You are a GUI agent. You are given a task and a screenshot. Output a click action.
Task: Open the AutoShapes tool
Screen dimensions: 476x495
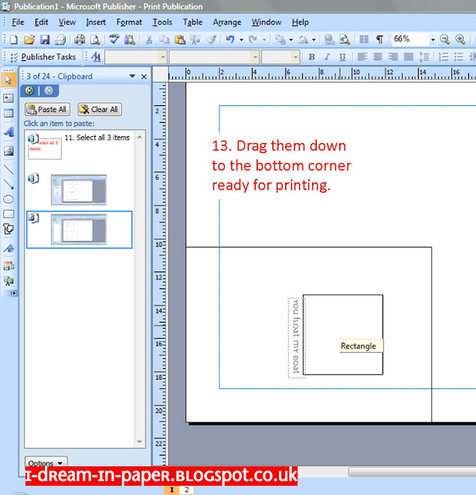8,229
